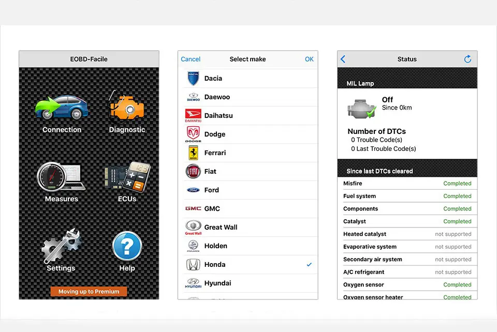The width and height of the screenshot is (497, 332).
Task: Select Dodge make name
Action: tap(214, 134)
